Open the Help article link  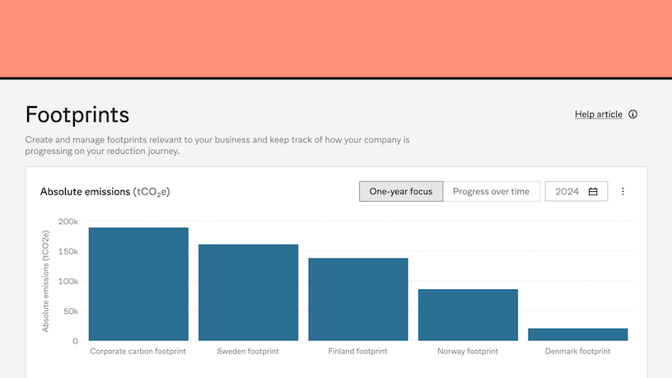(598, 114)
